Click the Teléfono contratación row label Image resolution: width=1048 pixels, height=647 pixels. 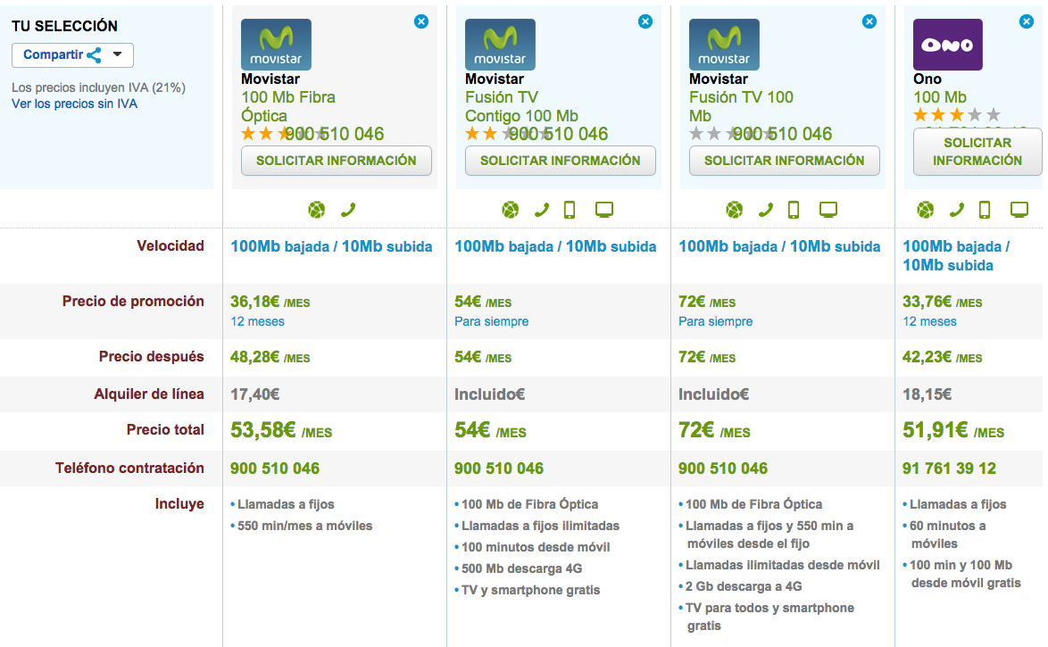point(129,468)
